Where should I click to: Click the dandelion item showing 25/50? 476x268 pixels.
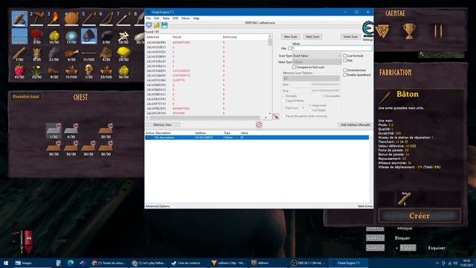(36, 71)
